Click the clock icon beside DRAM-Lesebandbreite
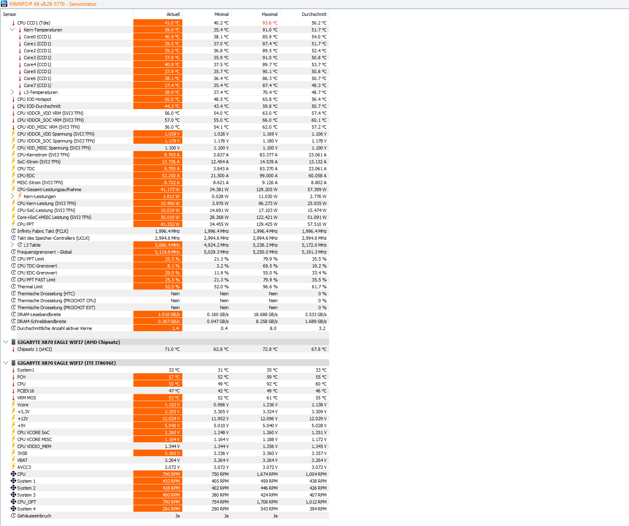The image size is (629, 526). coord(13,314)
